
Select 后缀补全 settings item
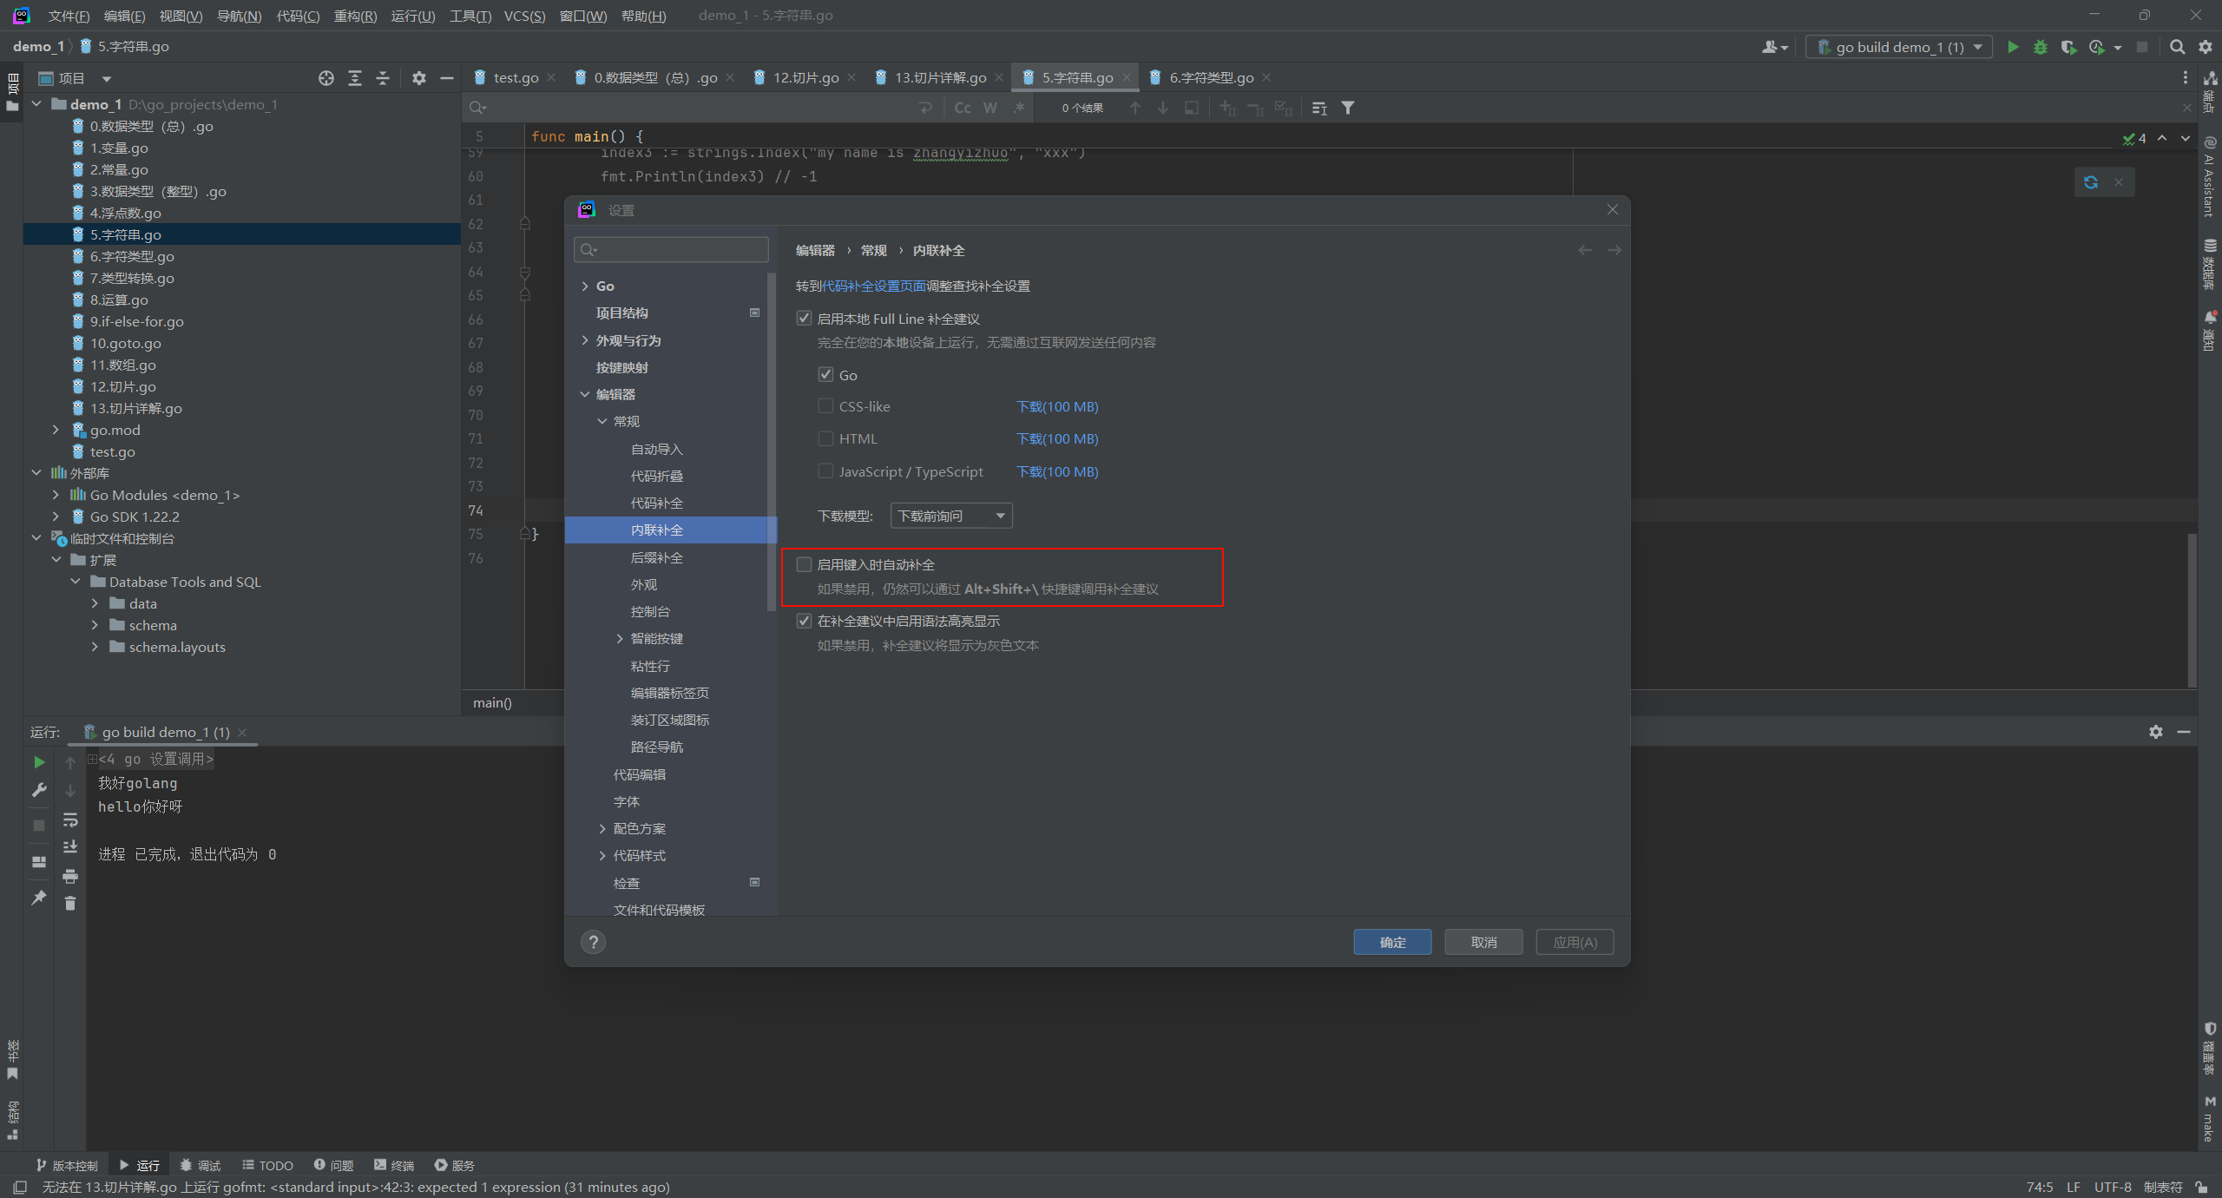656,557
